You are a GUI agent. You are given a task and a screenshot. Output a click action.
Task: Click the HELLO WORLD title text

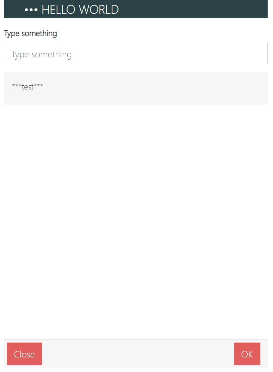click(x=80, y=10)
